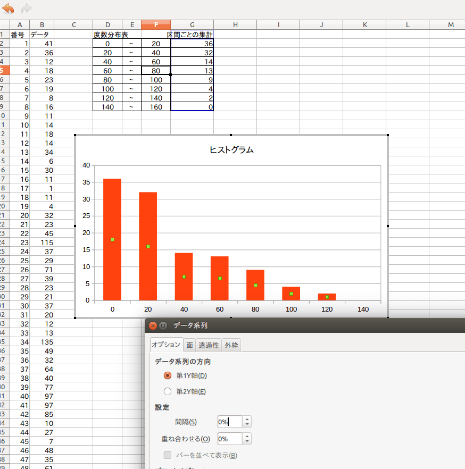This screenshot has width=465, height=469.
Task: Switch to the 透過性 tab
Action: click(x=209, y=345)
